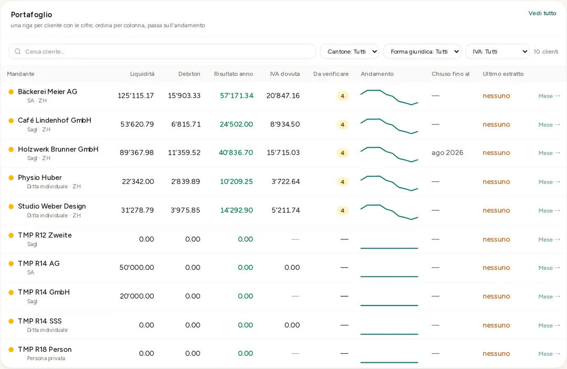This screenshot has width=567, height=369.
Task: Click the magnifier icon in the search box
Action: tap(17, 52)
